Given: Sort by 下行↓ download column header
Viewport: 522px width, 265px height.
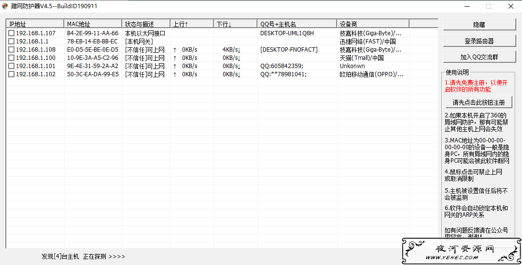Looking at the screenshot, I should pos(235,24).
